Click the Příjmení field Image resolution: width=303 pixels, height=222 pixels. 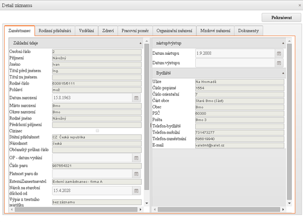[x=97, y=58]
